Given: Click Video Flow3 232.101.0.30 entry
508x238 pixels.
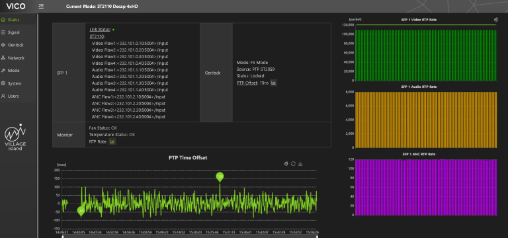Looking at the screenshot, I should point(130,57).
